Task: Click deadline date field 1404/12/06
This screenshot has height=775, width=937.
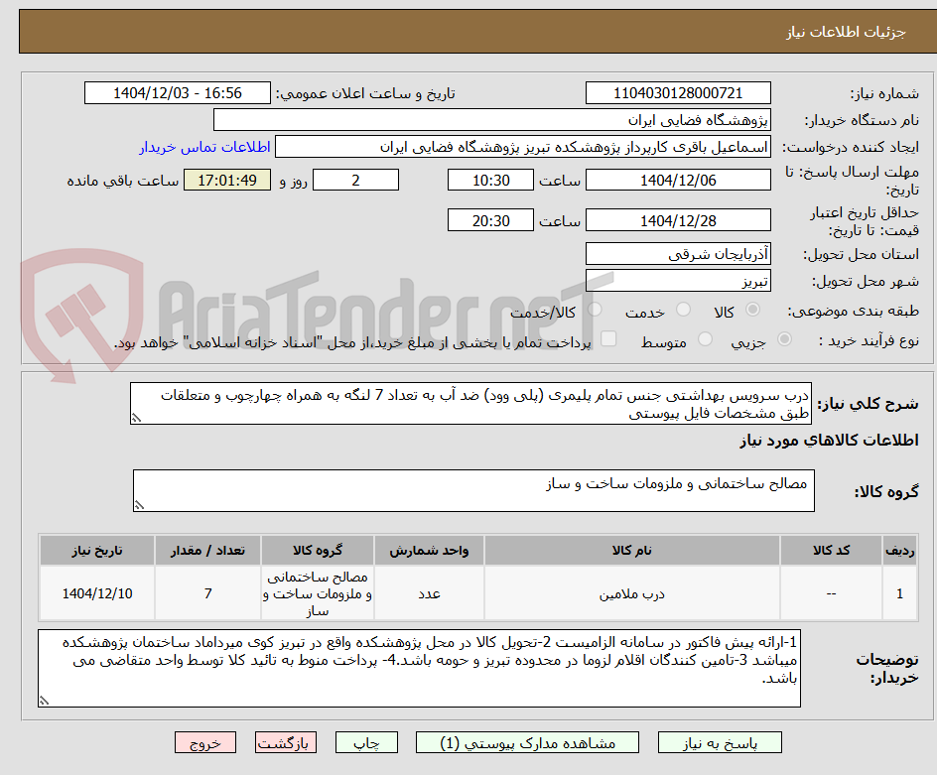Action: point(678,180)
